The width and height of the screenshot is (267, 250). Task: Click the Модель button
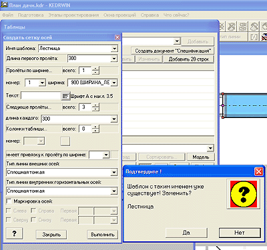point(201,157)
